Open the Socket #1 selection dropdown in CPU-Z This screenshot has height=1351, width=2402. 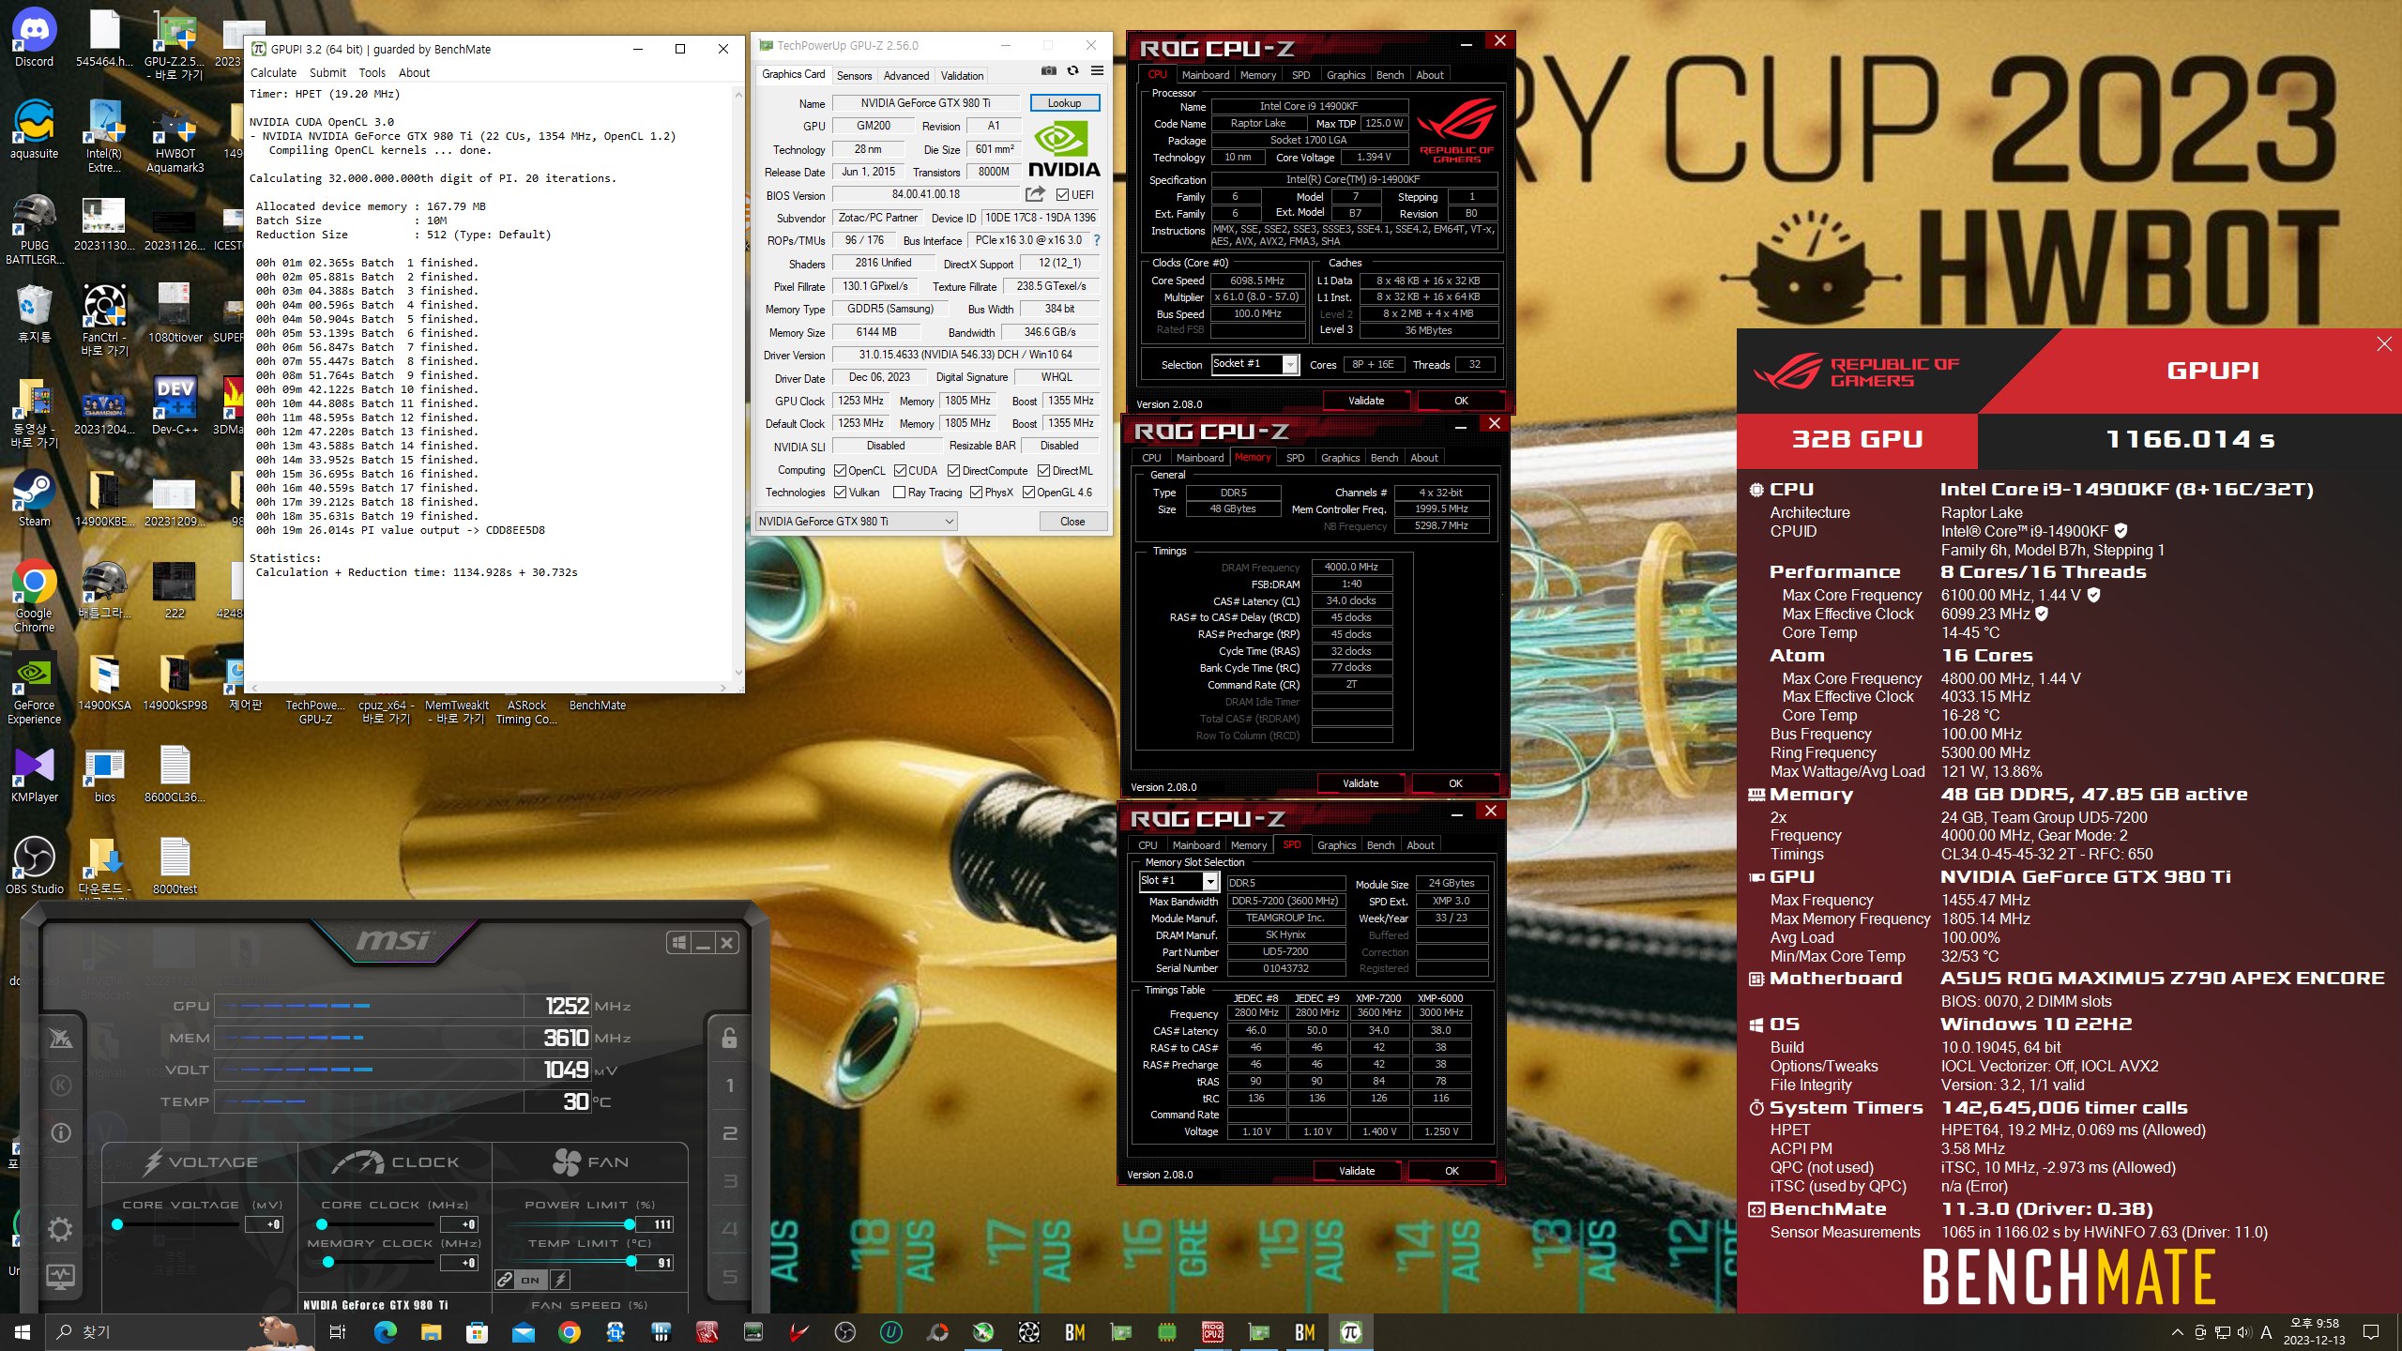click(x=1254, y=364)
